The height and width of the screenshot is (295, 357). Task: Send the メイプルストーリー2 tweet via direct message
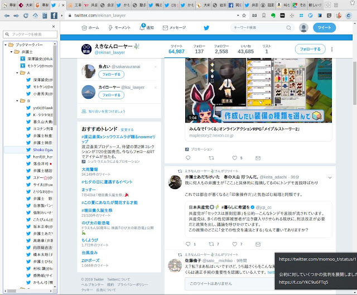[x=258, y=158]
